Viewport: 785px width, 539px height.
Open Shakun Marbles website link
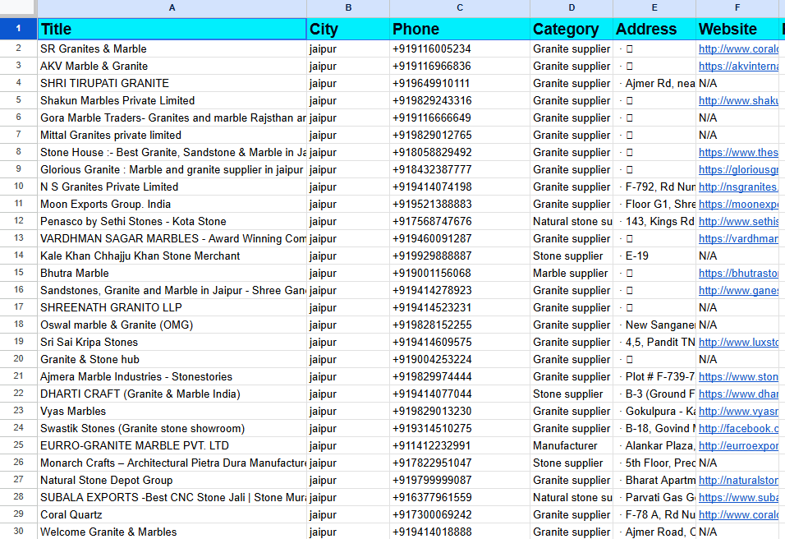coord(738,101)
